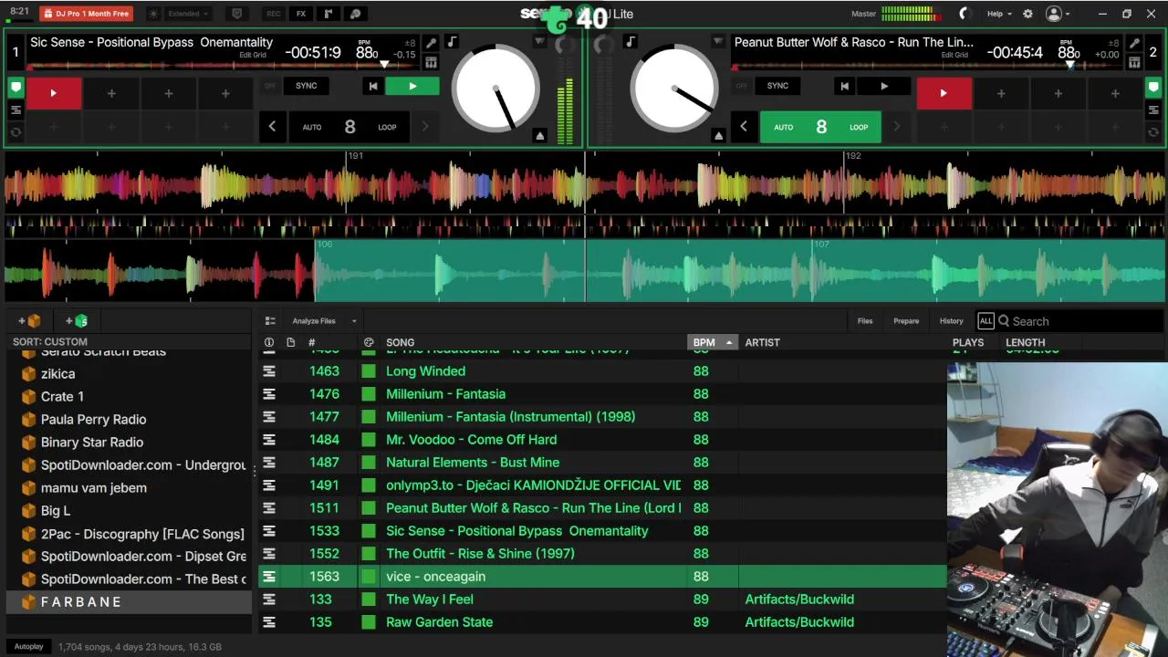The image size is (1168, 657).
Task: Select deck 2 cue points tab icon
Action: tap(1154, 89)
